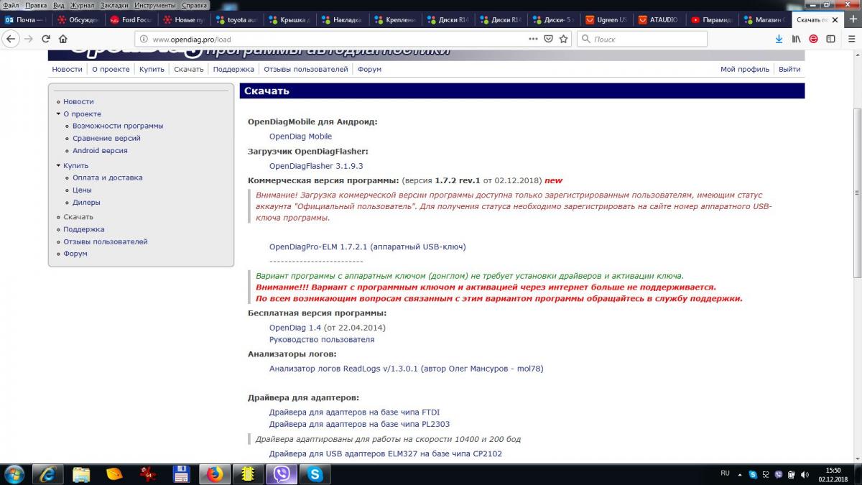Open the Windows Start menu
862x485 pixels.
(14, 474)
